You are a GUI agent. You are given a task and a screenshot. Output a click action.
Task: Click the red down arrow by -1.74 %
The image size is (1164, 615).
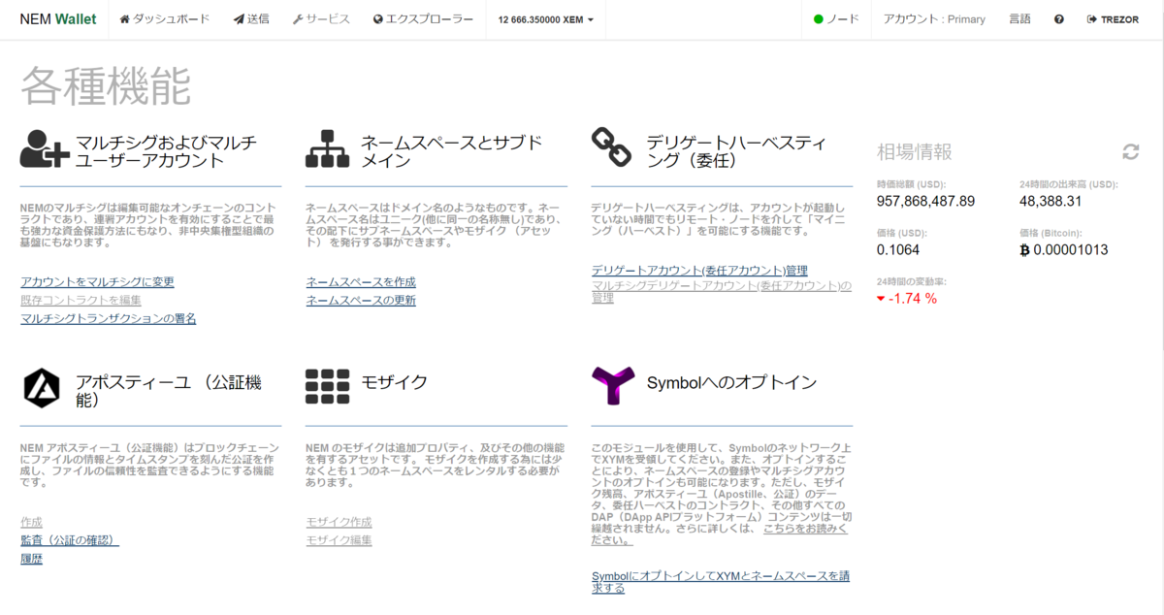click(x=881, y=299)
